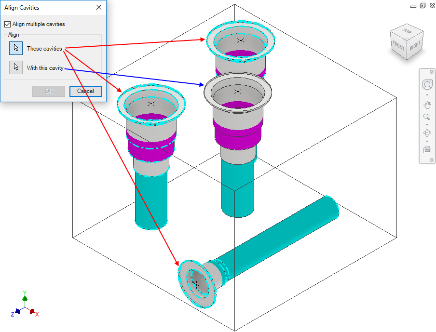Expand the navigation wheel options arrow
Image resolution: width=436 pixels, height=332 pixels.
pyautogui.click(x=427, y=95)
